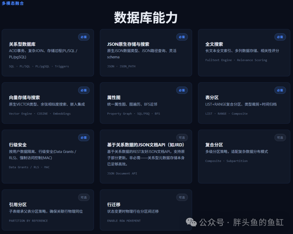Click the PARTITION BY REFERENCE tag line
293x234 pixels.
[28, 221]
